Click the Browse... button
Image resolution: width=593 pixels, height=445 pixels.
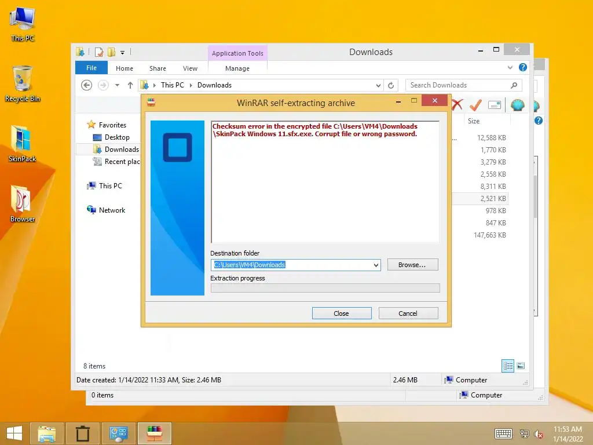pos(412,265)
